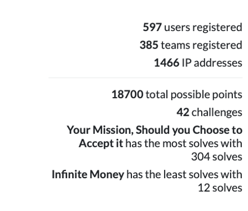Select the 'users registered' label

point(203,28)
